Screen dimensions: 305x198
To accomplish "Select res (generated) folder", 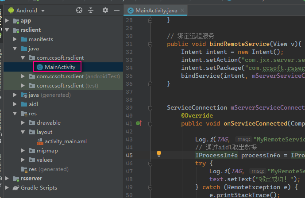I will click(49, 169).
